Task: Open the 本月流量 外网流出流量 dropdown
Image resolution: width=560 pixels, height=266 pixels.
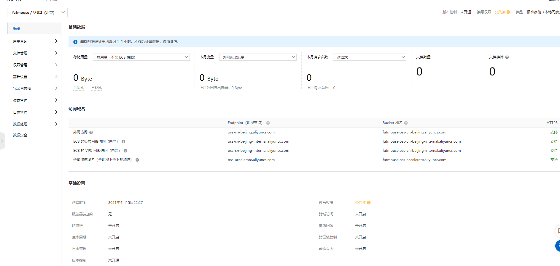Action: pyautogui.click(x=258, y=57)
